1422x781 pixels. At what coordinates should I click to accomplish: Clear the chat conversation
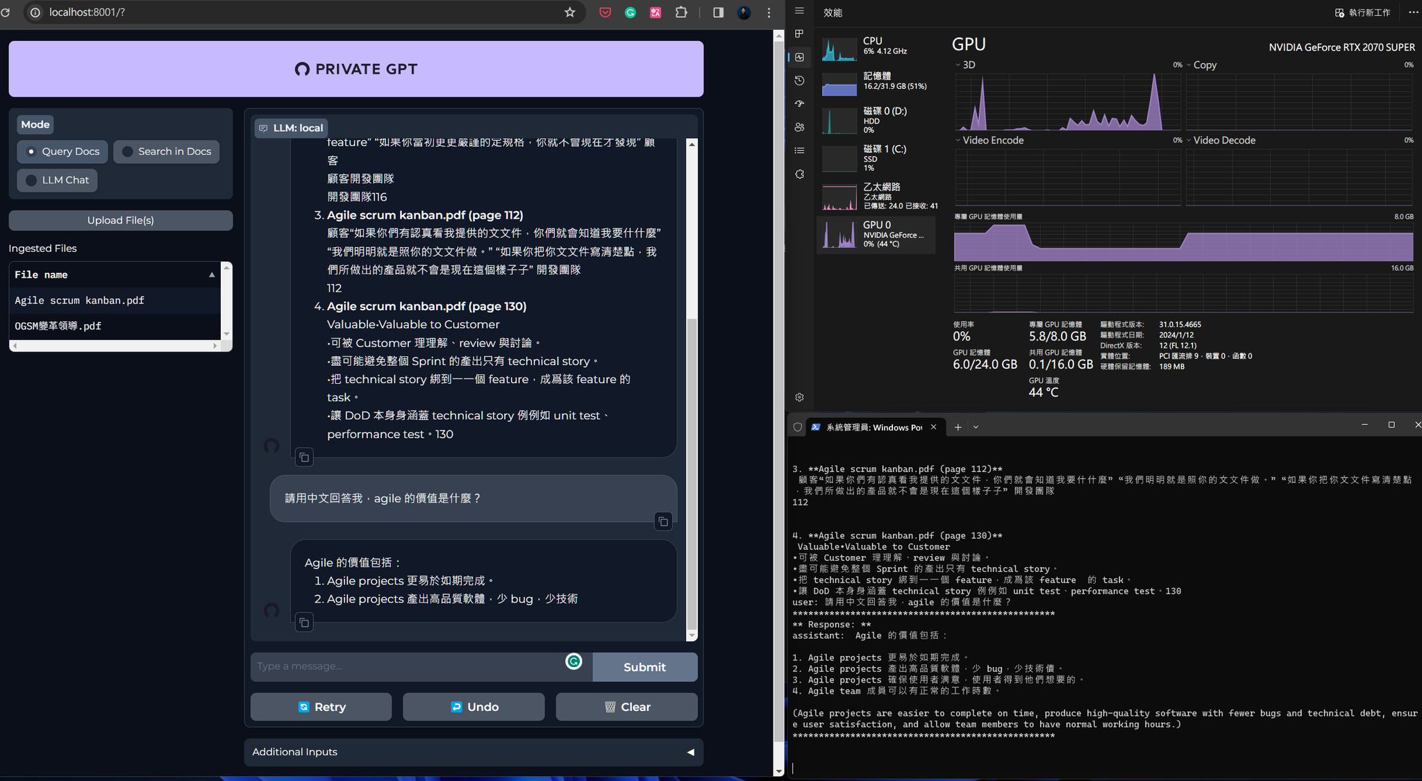[x=626, y=707]
